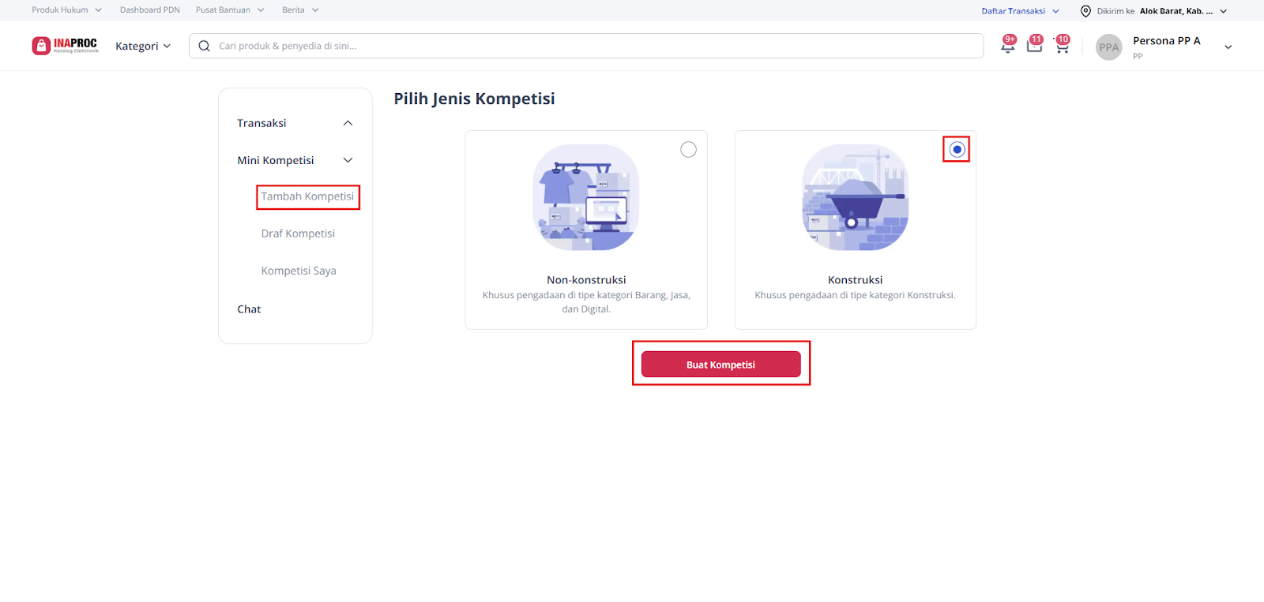Open the Kategori dropdown
Image resolution: width=1264 pixels, height=602 pixels.
(143, 46)
